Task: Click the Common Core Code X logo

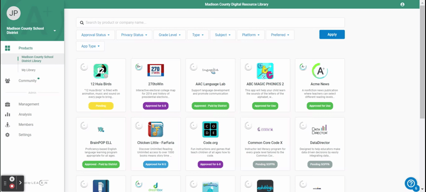Action: tap(265, 130)
